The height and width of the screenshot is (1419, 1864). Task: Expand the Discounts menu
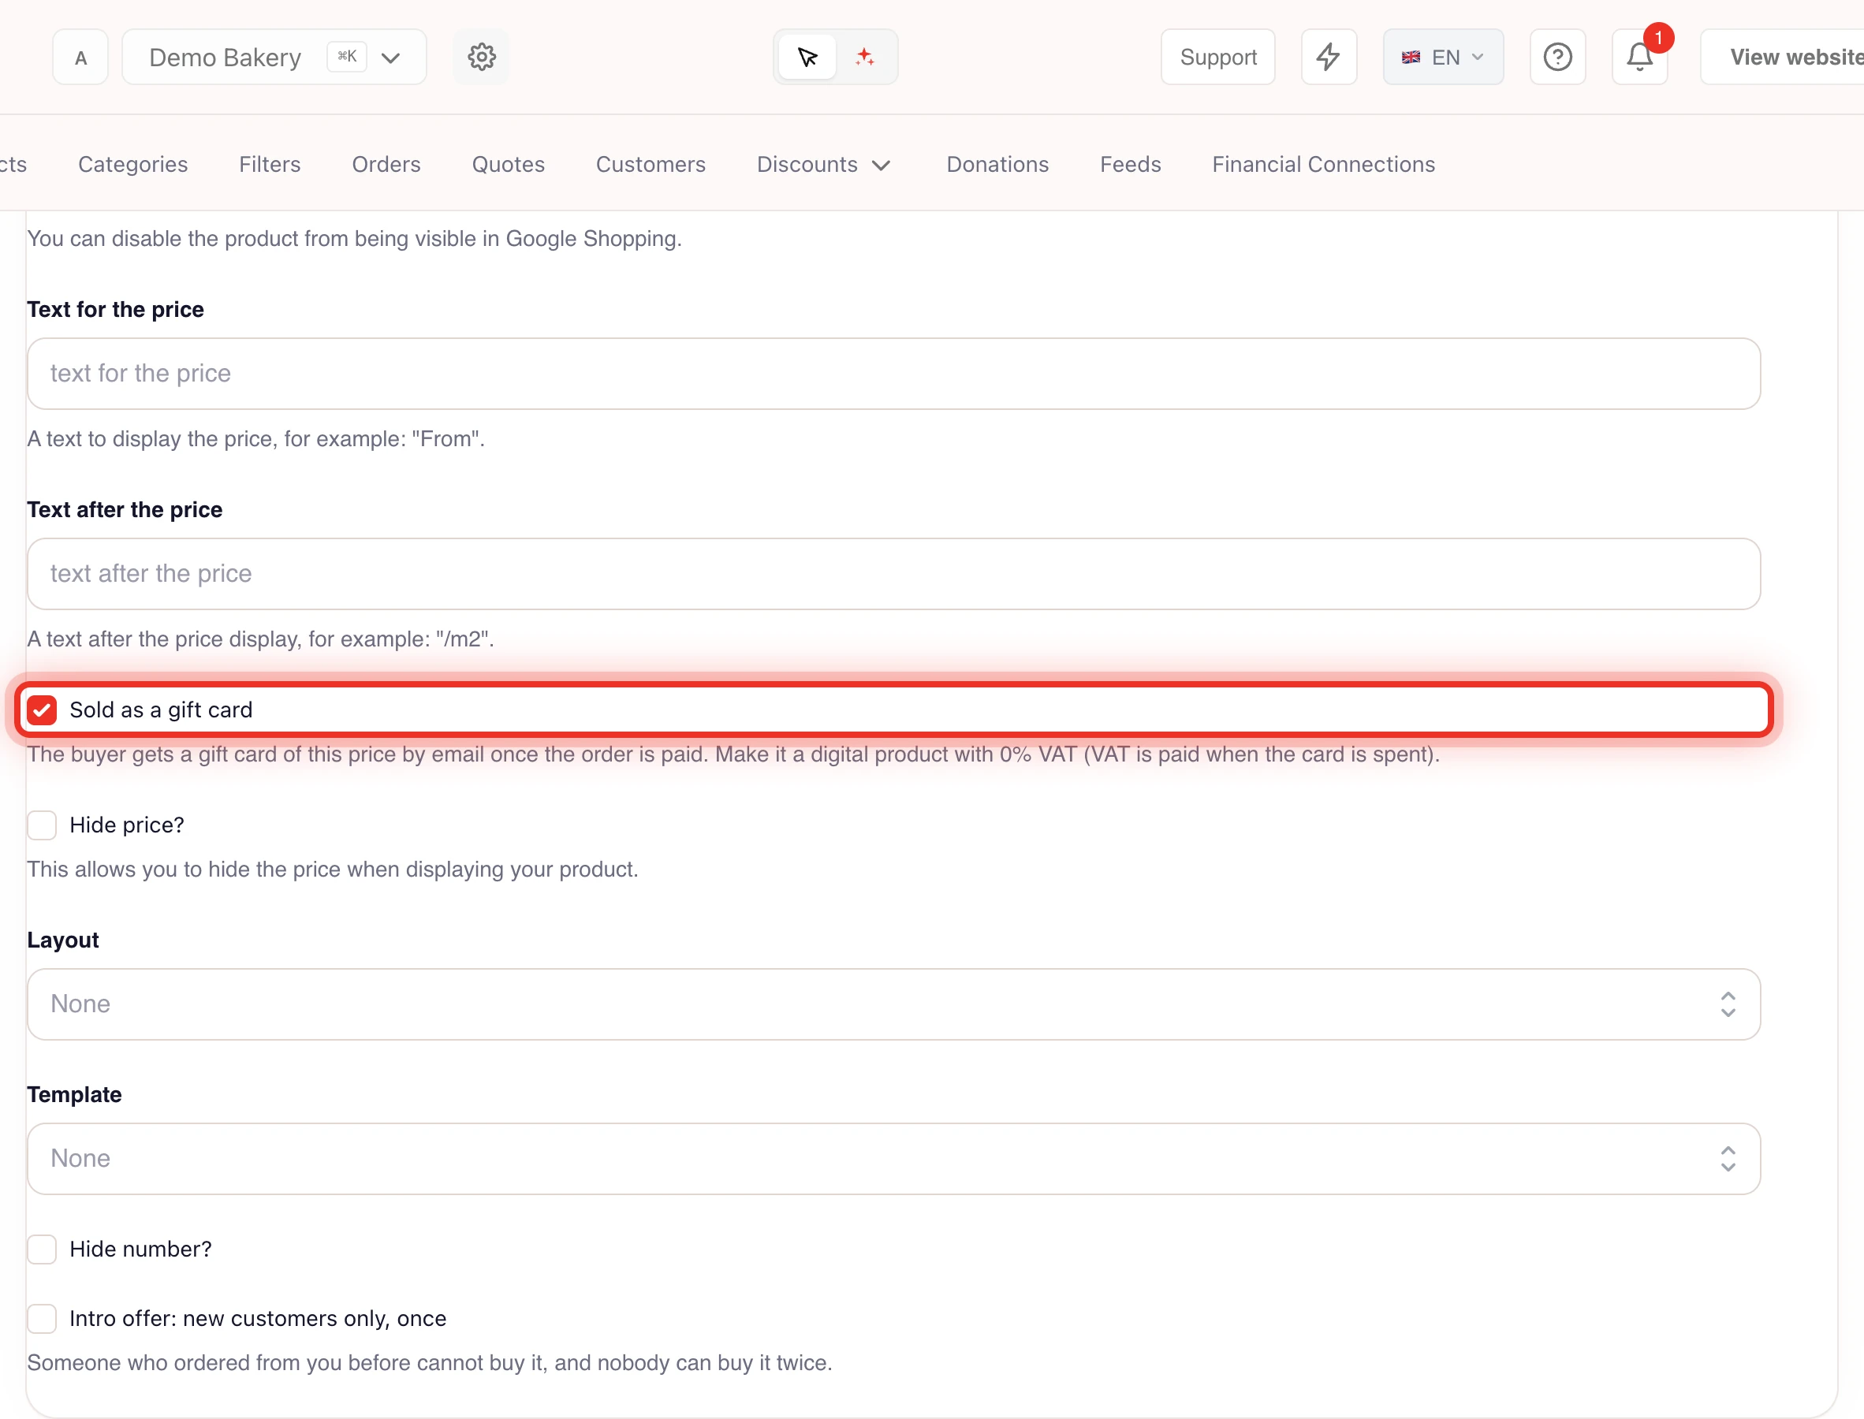pos(823,164)
